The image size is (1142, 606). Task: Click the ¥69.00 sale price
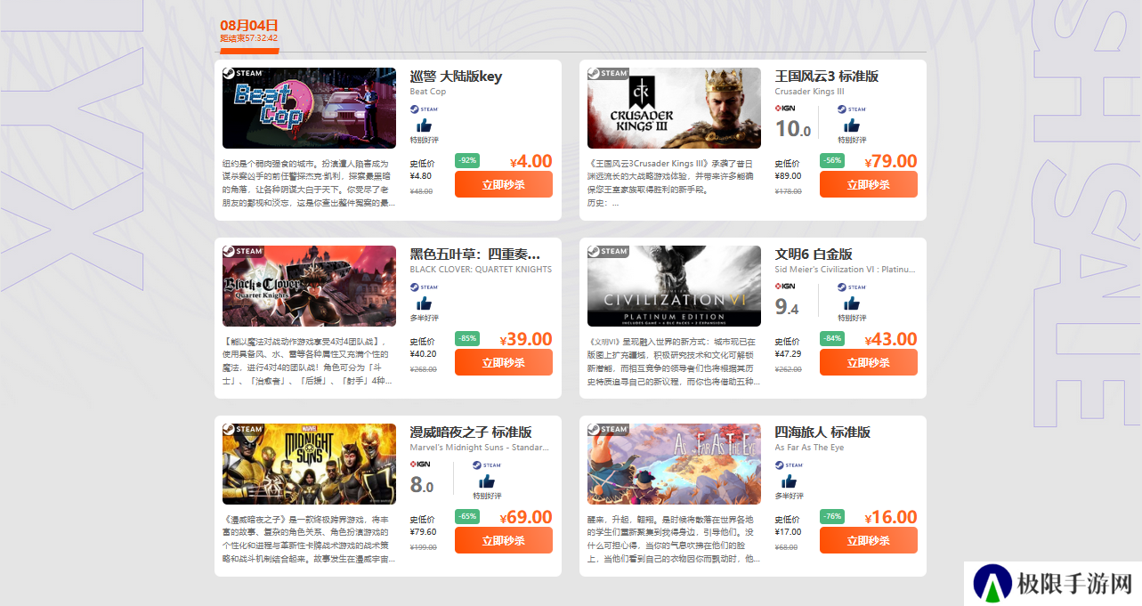(x=526, y=517)
